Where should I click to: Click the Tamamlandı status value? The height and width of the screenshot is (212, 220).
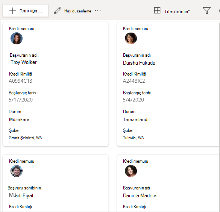coord(136,120)
